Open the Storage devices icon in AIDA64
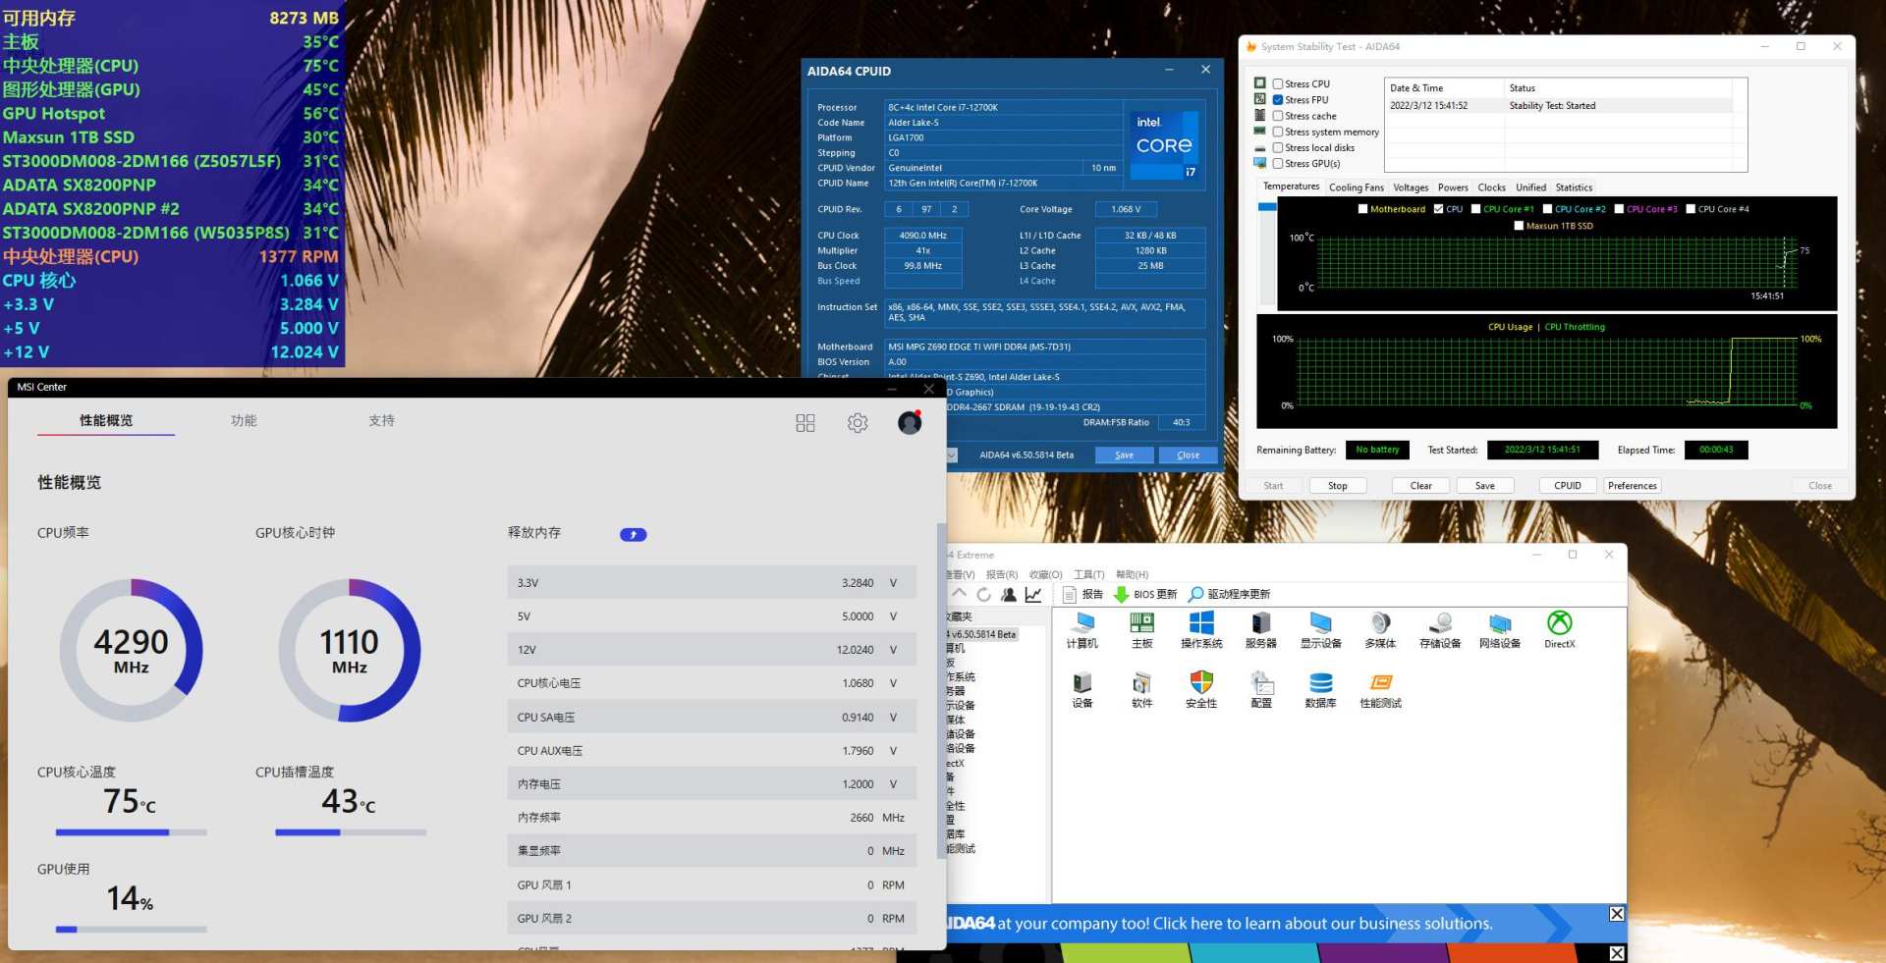 tap(1440, 630)
